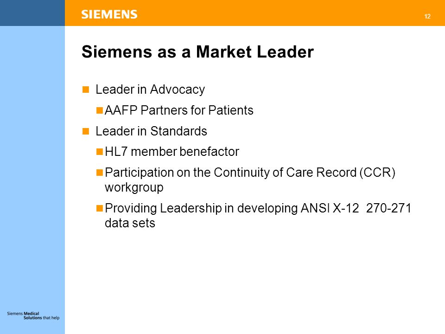Click orange bullet beside AAFP Partners for Patients
The image size is (445, 334).
pos(99,110)
